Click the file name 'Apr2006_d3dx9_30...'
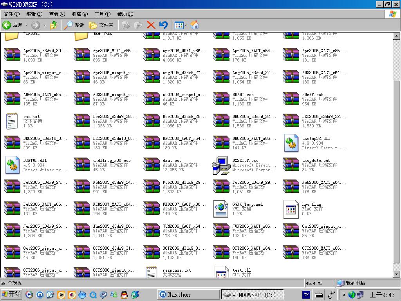Image resolution: width=401 pixels, height=301 pixels. (x=45, y=51)
